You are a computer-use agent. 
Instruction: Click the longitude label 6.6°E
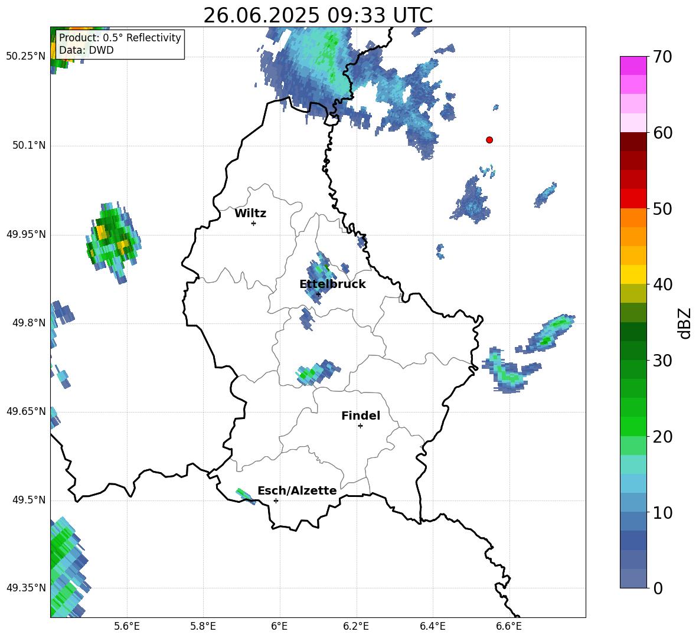pyautogui.click(x=509, y=626)
